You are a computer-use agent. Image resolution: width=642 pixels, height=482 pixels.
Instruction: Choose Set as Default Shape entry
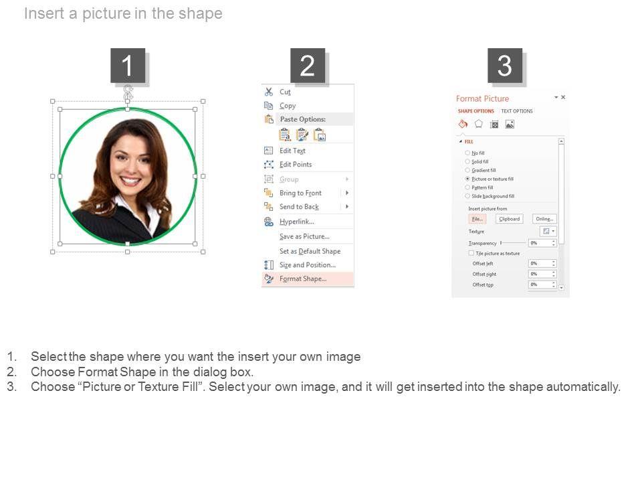[308, 251]
